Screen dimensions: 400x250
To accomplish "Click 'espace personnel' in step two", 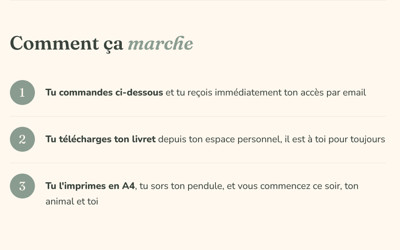I will click(243, 139).
